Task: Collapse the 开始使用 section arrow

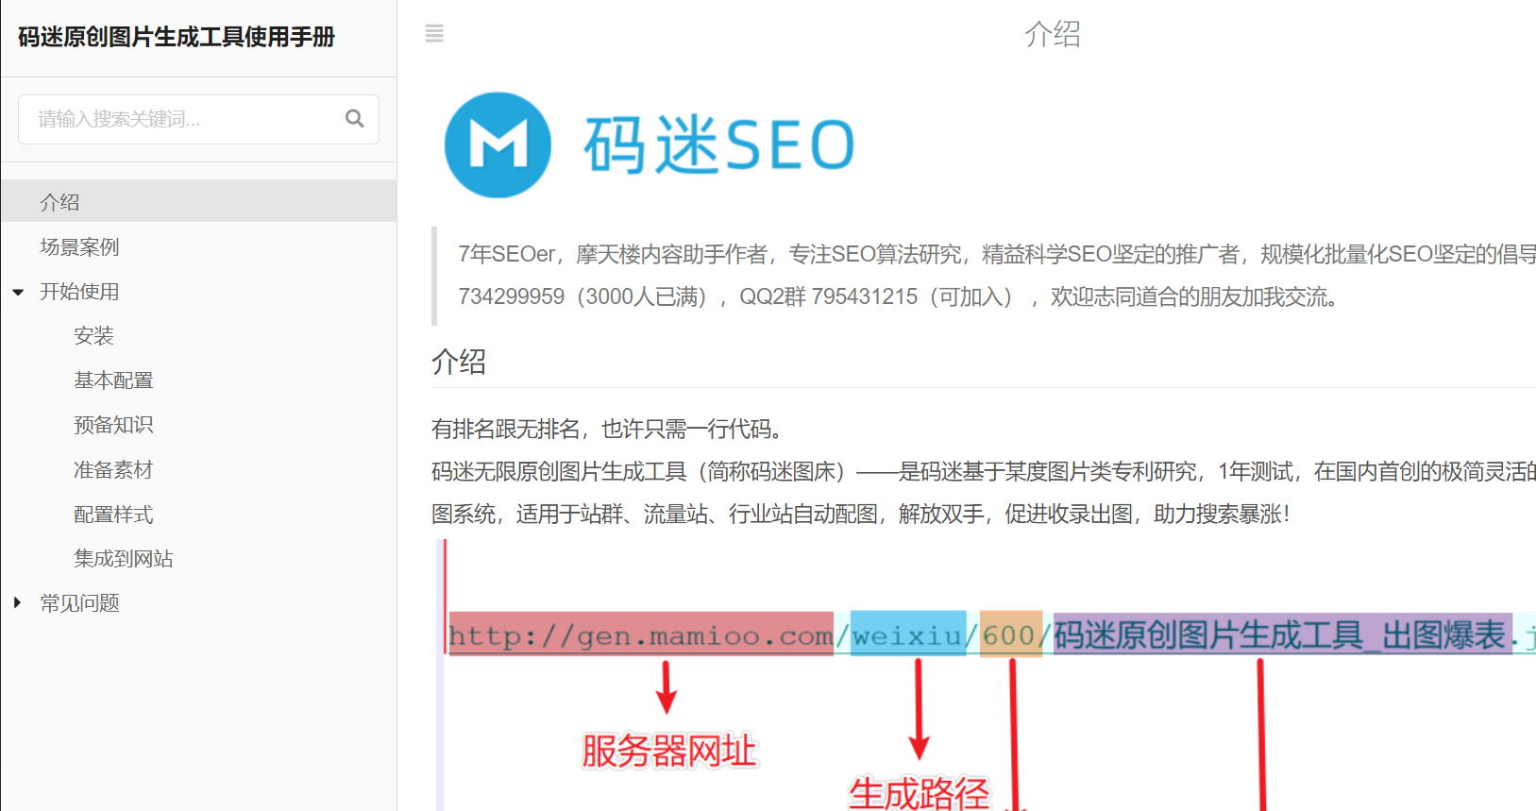Action: coord(18,292)
